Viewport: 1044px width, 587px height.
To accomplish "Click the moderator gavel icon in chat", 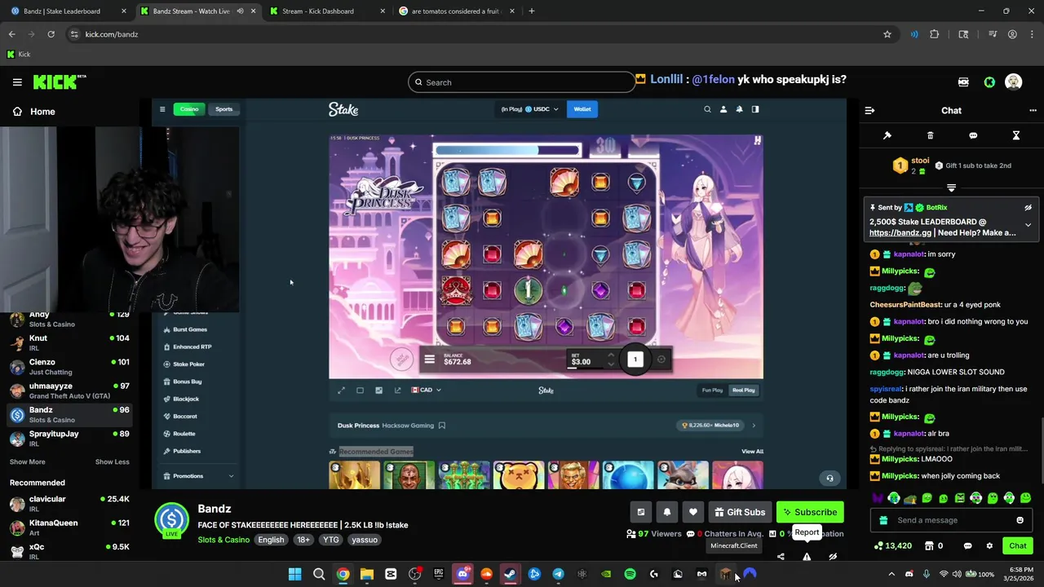I will tap(887, 135).
